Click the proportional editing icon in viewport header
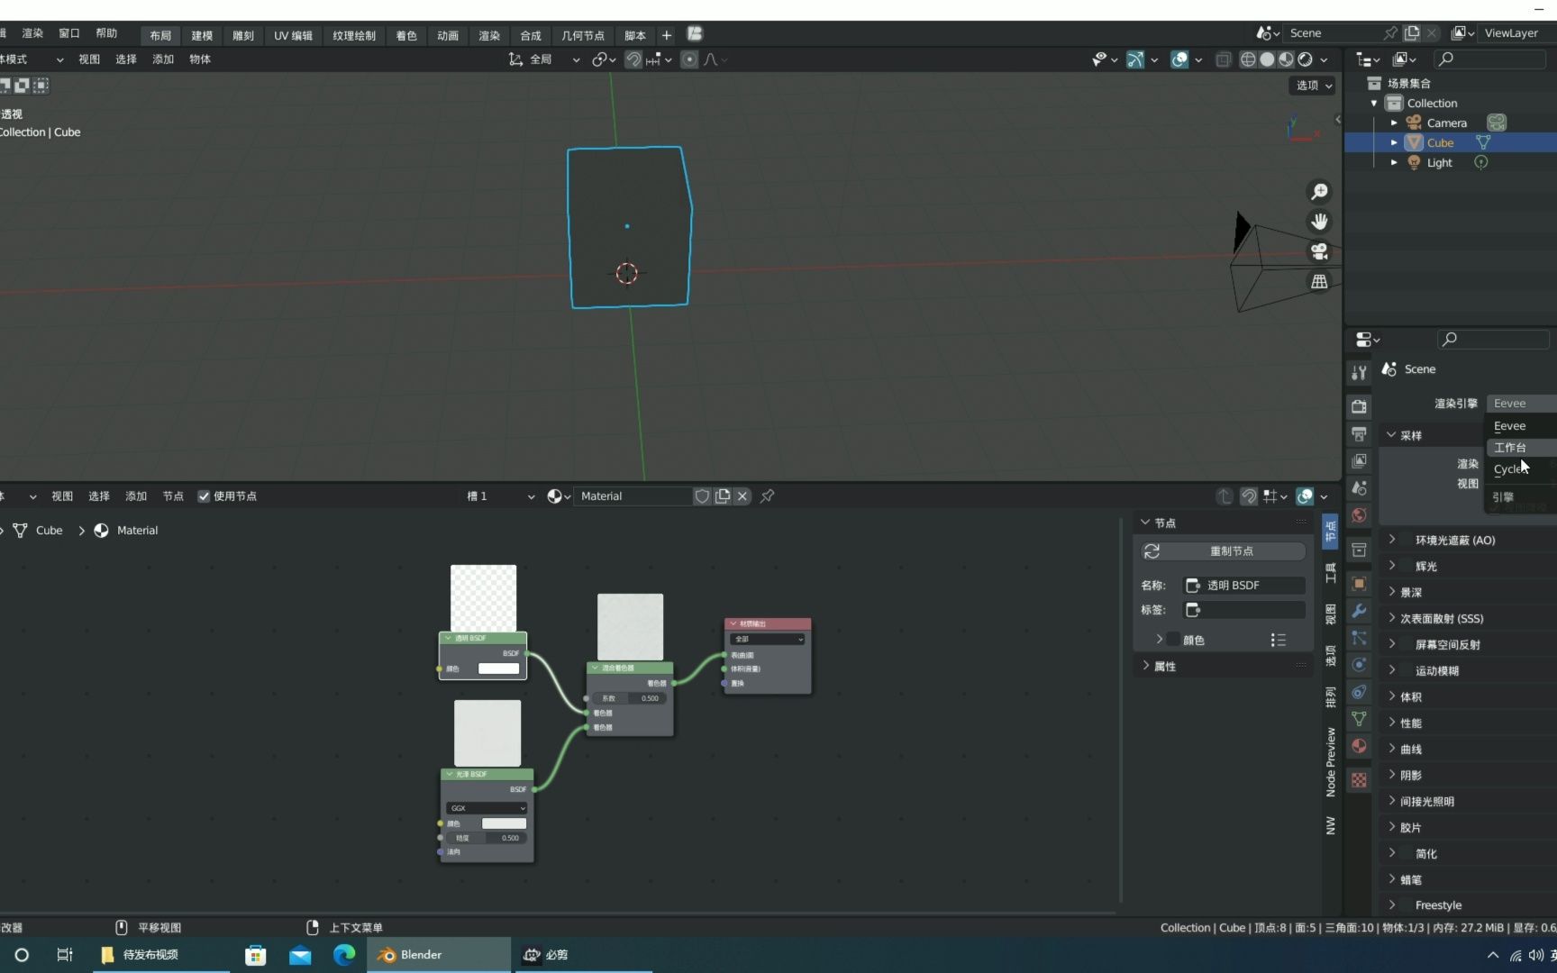 coord(689,59)
